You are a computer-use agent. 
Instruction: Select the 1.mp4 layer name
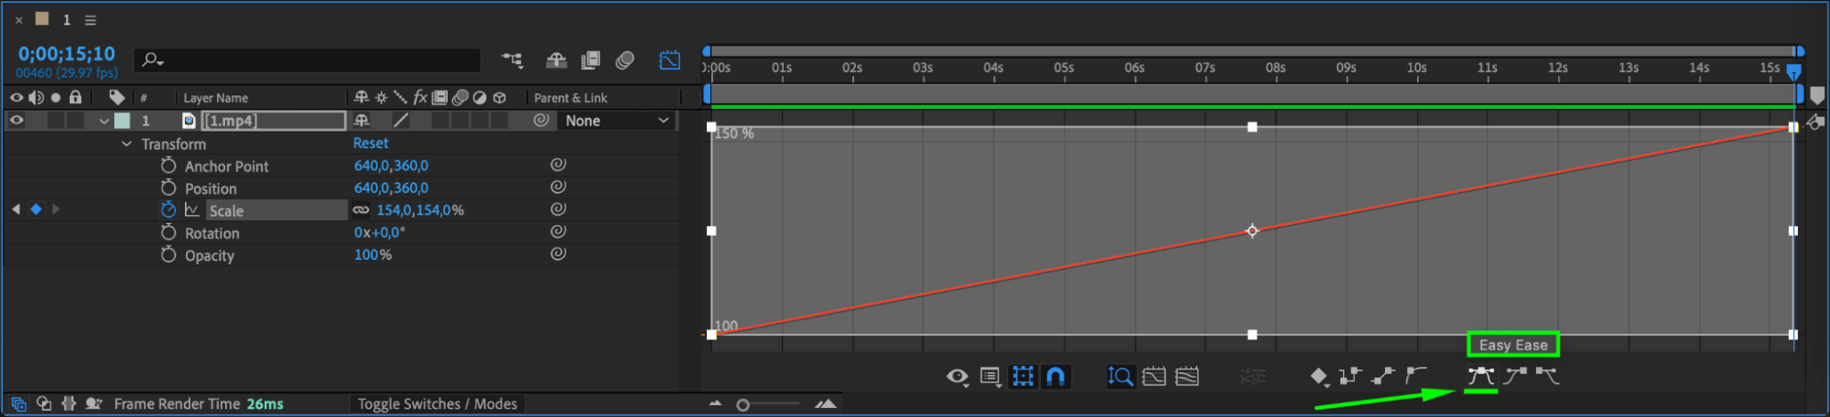point(273,121)
